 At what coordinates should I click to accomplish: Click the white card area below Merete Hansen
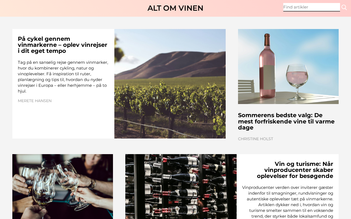click(x=63, y=120)
